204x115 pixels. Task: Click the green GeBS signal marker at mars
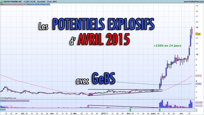point(160,110)
